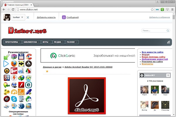
Task: Open the 'Сообщений' link
Action: coord(72,17)
